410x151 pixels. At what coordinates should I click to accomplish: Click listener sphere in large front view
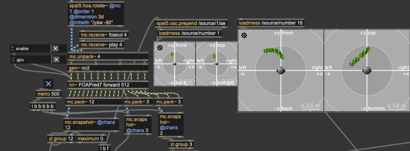(281, 70)
